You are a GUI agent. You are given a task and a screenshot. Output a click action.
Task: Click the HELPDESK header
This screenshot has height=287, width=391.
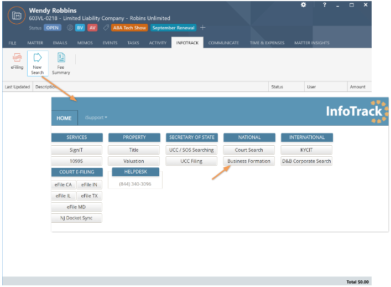(135, 172)
